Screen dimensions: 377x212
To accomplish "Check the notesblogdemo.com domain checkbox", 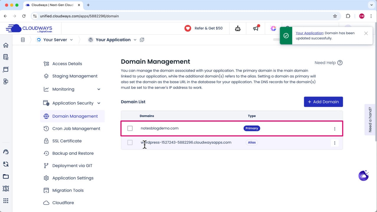I will tap(130, 128).
